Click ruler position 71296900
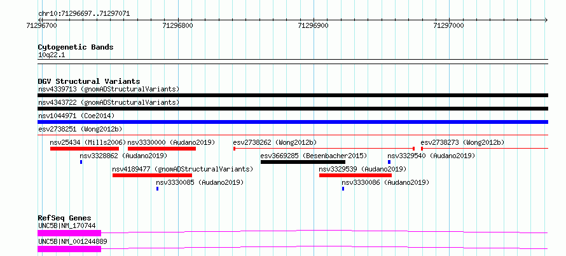This screenshot has height=256, width=566. coord(314,25)
